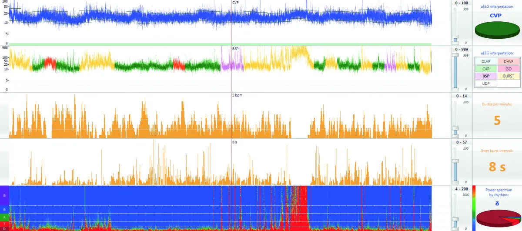Click the inter burst interval 8 s value
The image size is (522, 231).
497,166
